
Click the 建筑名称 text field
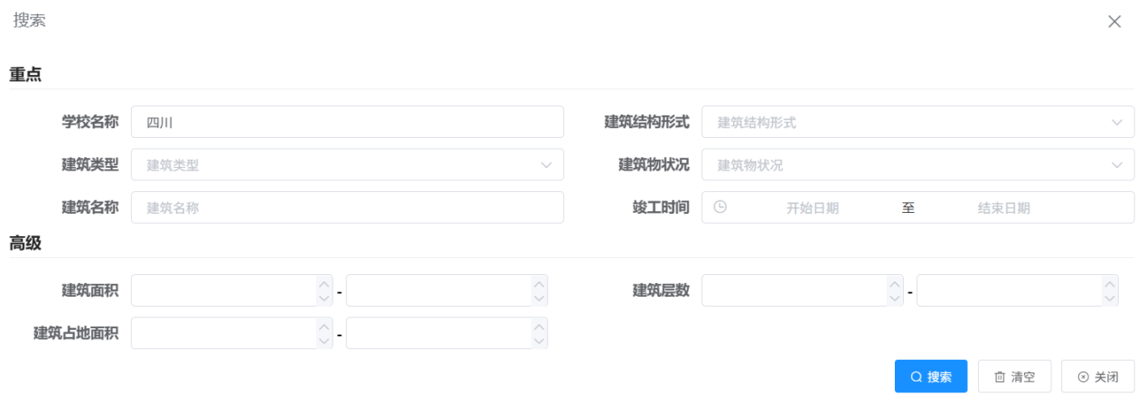click(x=347, y=207)
